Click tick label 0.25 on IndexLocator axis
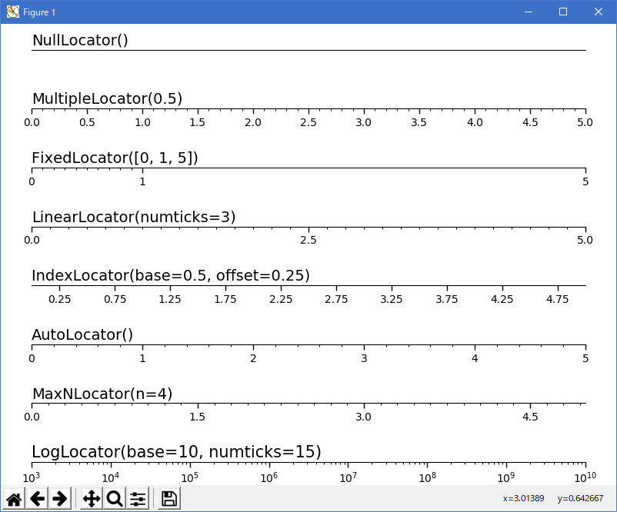The height and width of the screenshot is (512, 617). [60, 299]
